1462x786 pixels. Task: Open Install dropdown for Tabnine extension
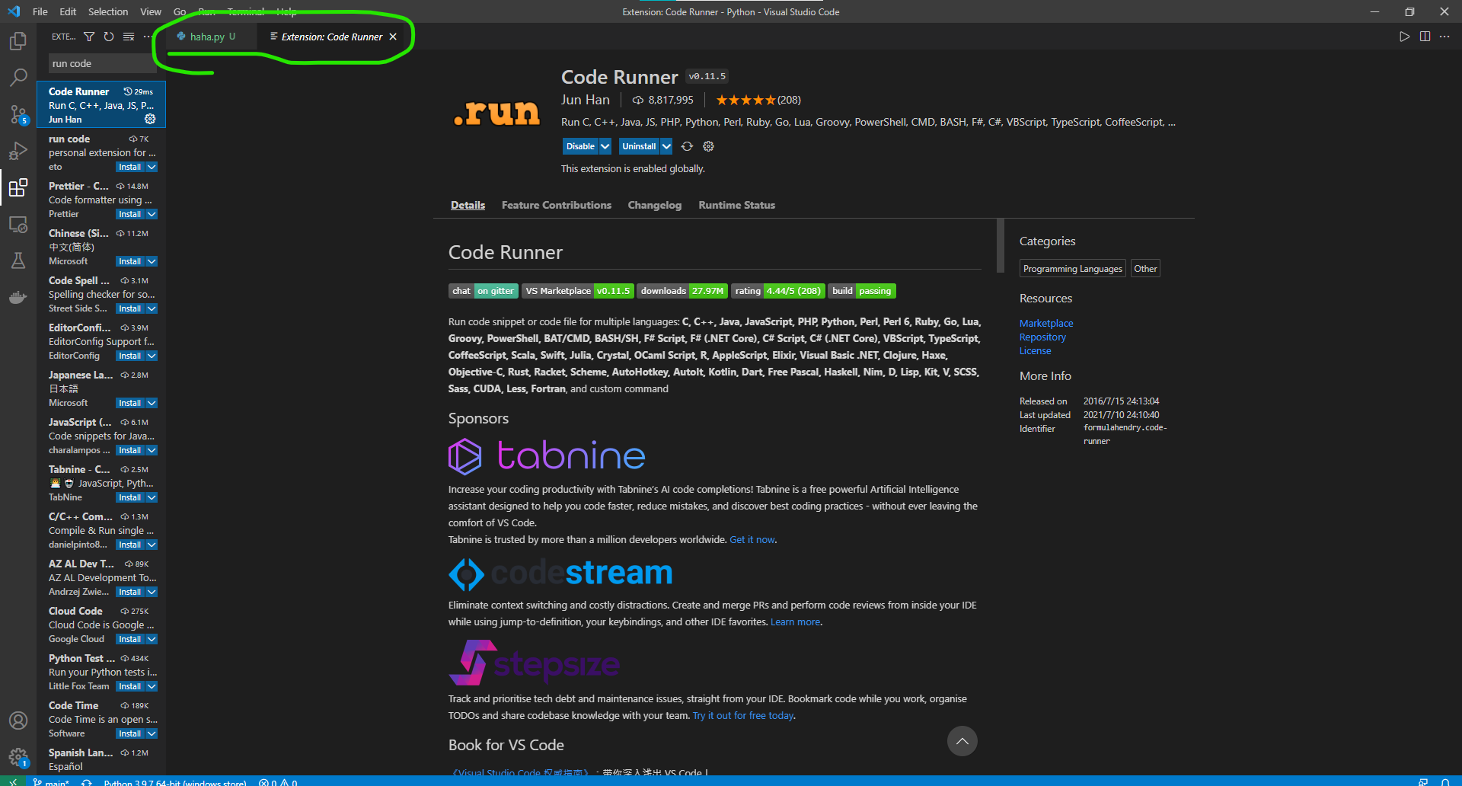click(x=152, y=497)
